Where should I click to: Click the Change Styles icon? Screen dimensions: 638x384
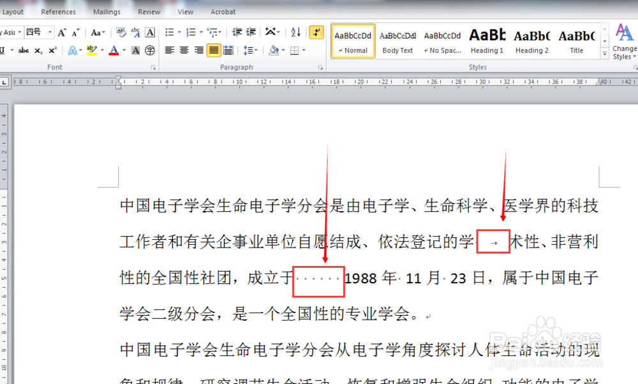pos(625,33)
